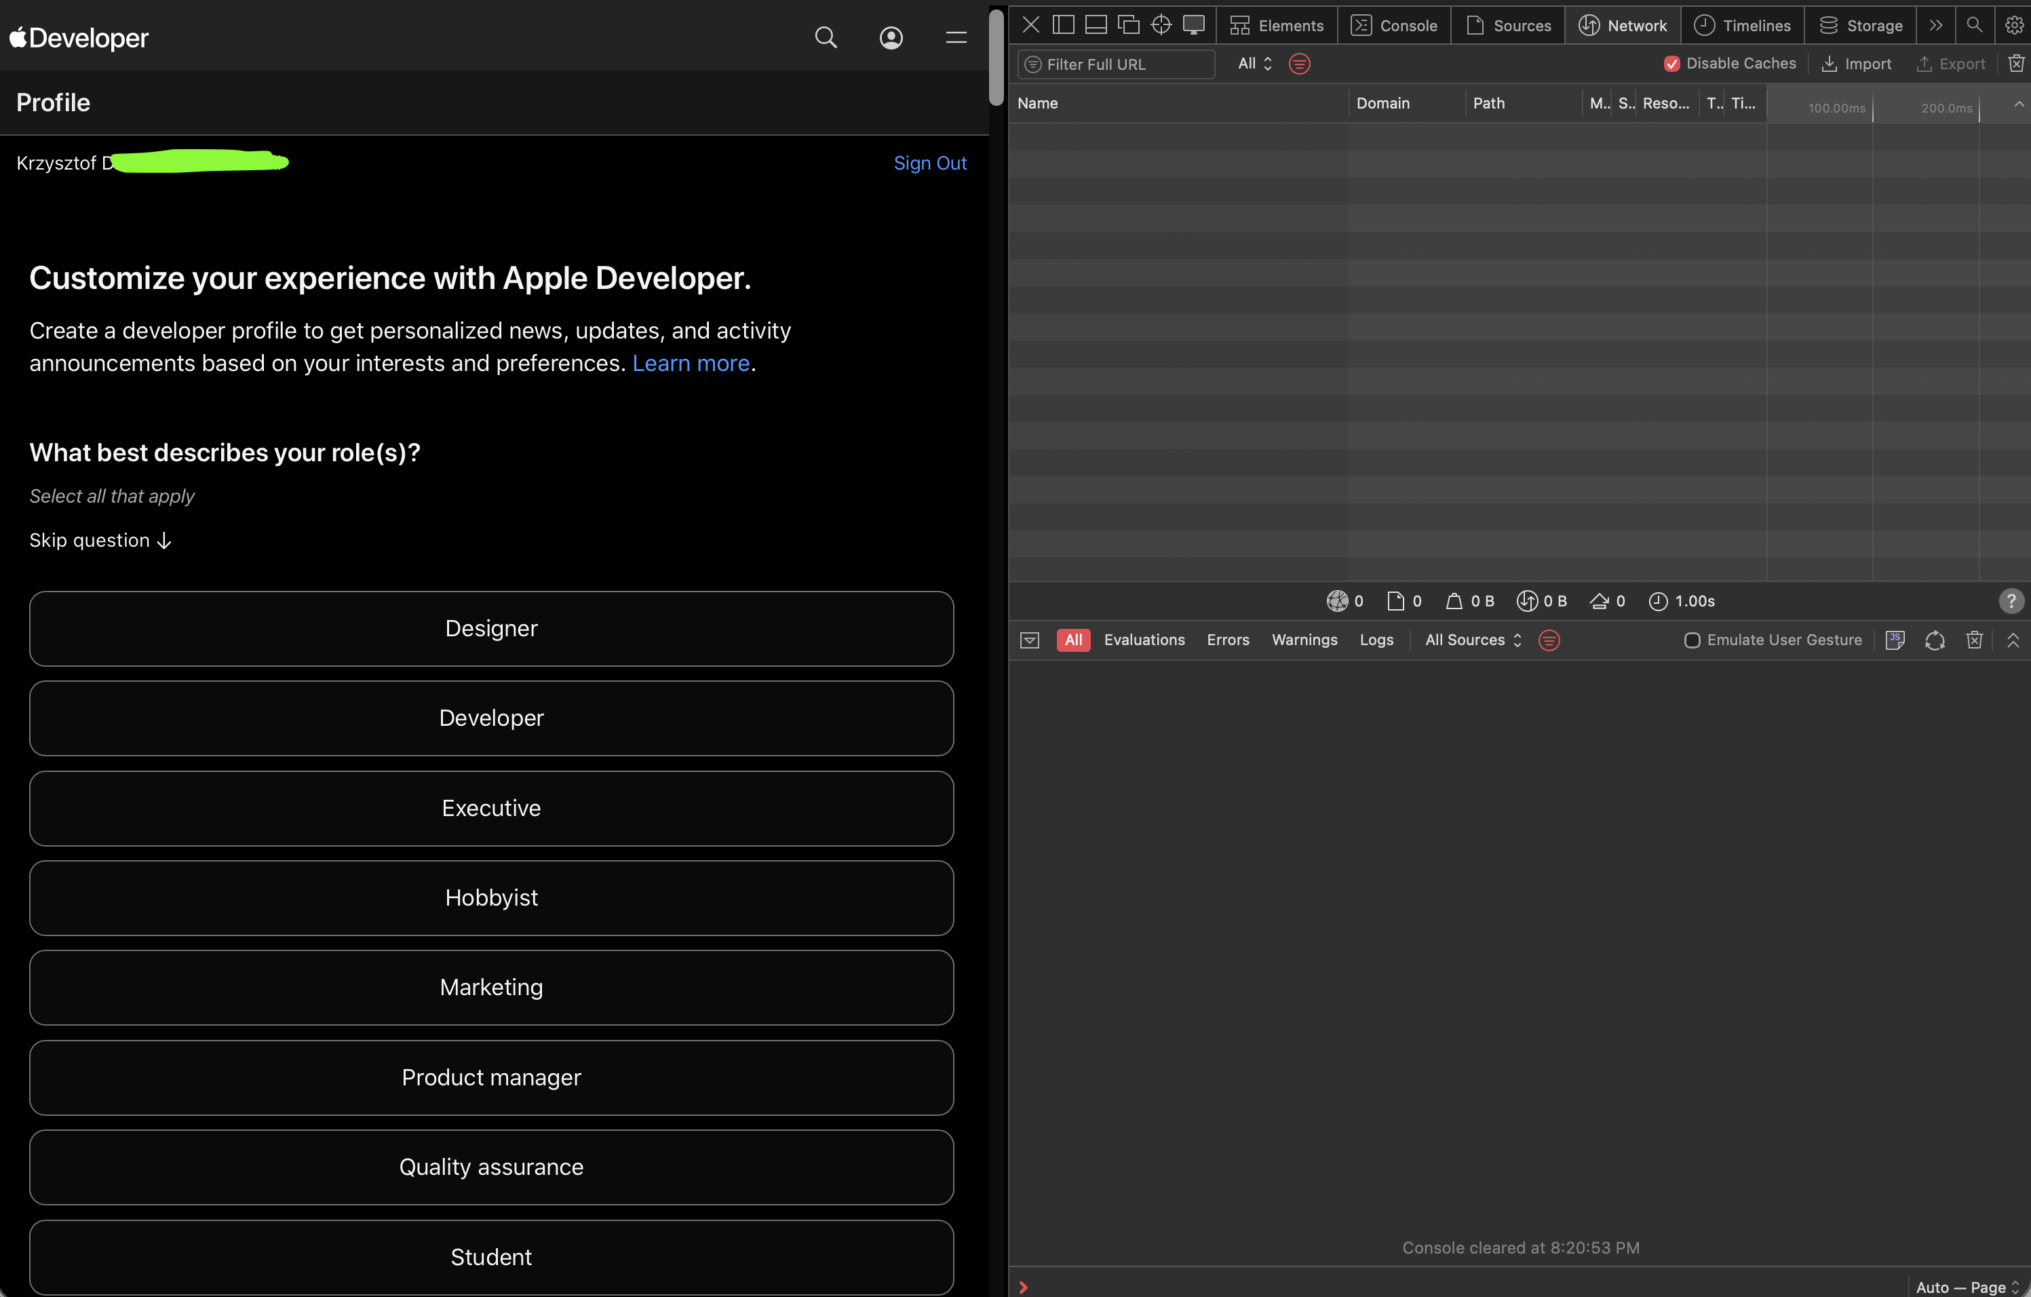Switch to the Elements tab
Image resolution: width=2031 pixels, height=1297 pixels.
[x=1276, y=25]
